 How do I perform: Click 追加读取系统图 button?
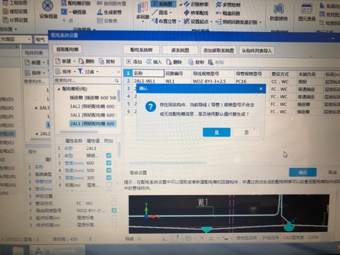click(x=218, y=50)
